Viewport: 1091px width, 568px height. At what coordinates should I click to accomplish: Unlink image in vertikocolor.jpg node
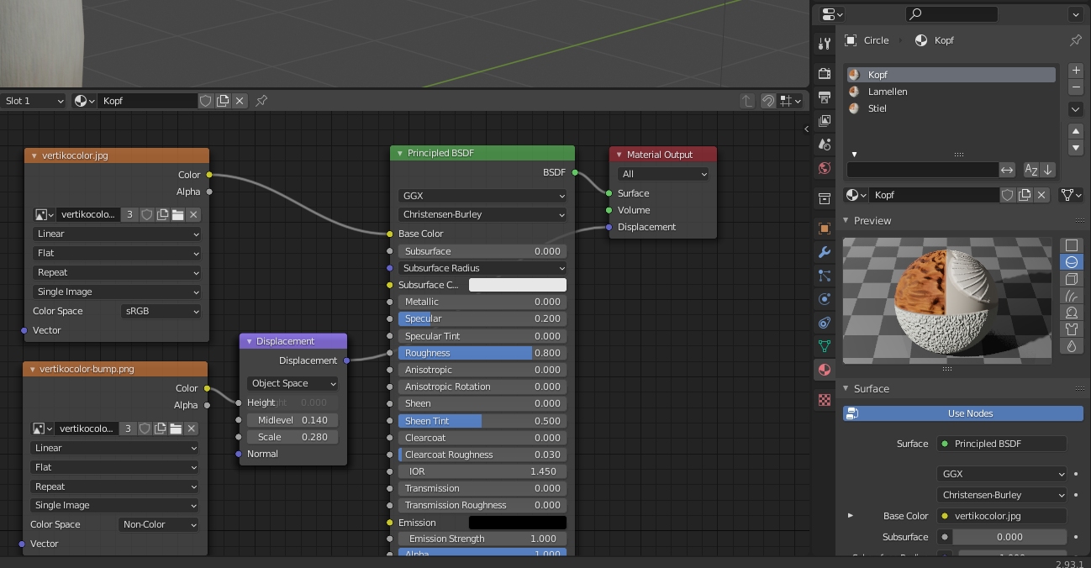[193, 215]
